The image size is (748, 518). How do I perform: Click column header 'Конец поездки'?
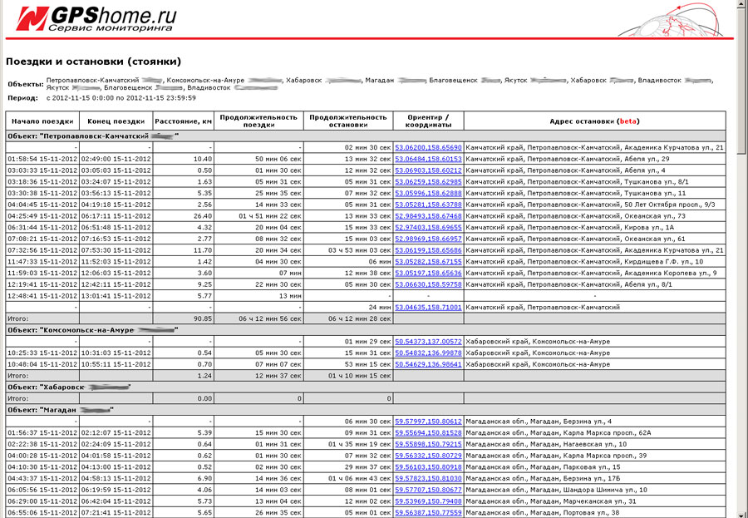pyautogui.click(x=116, y=121)
